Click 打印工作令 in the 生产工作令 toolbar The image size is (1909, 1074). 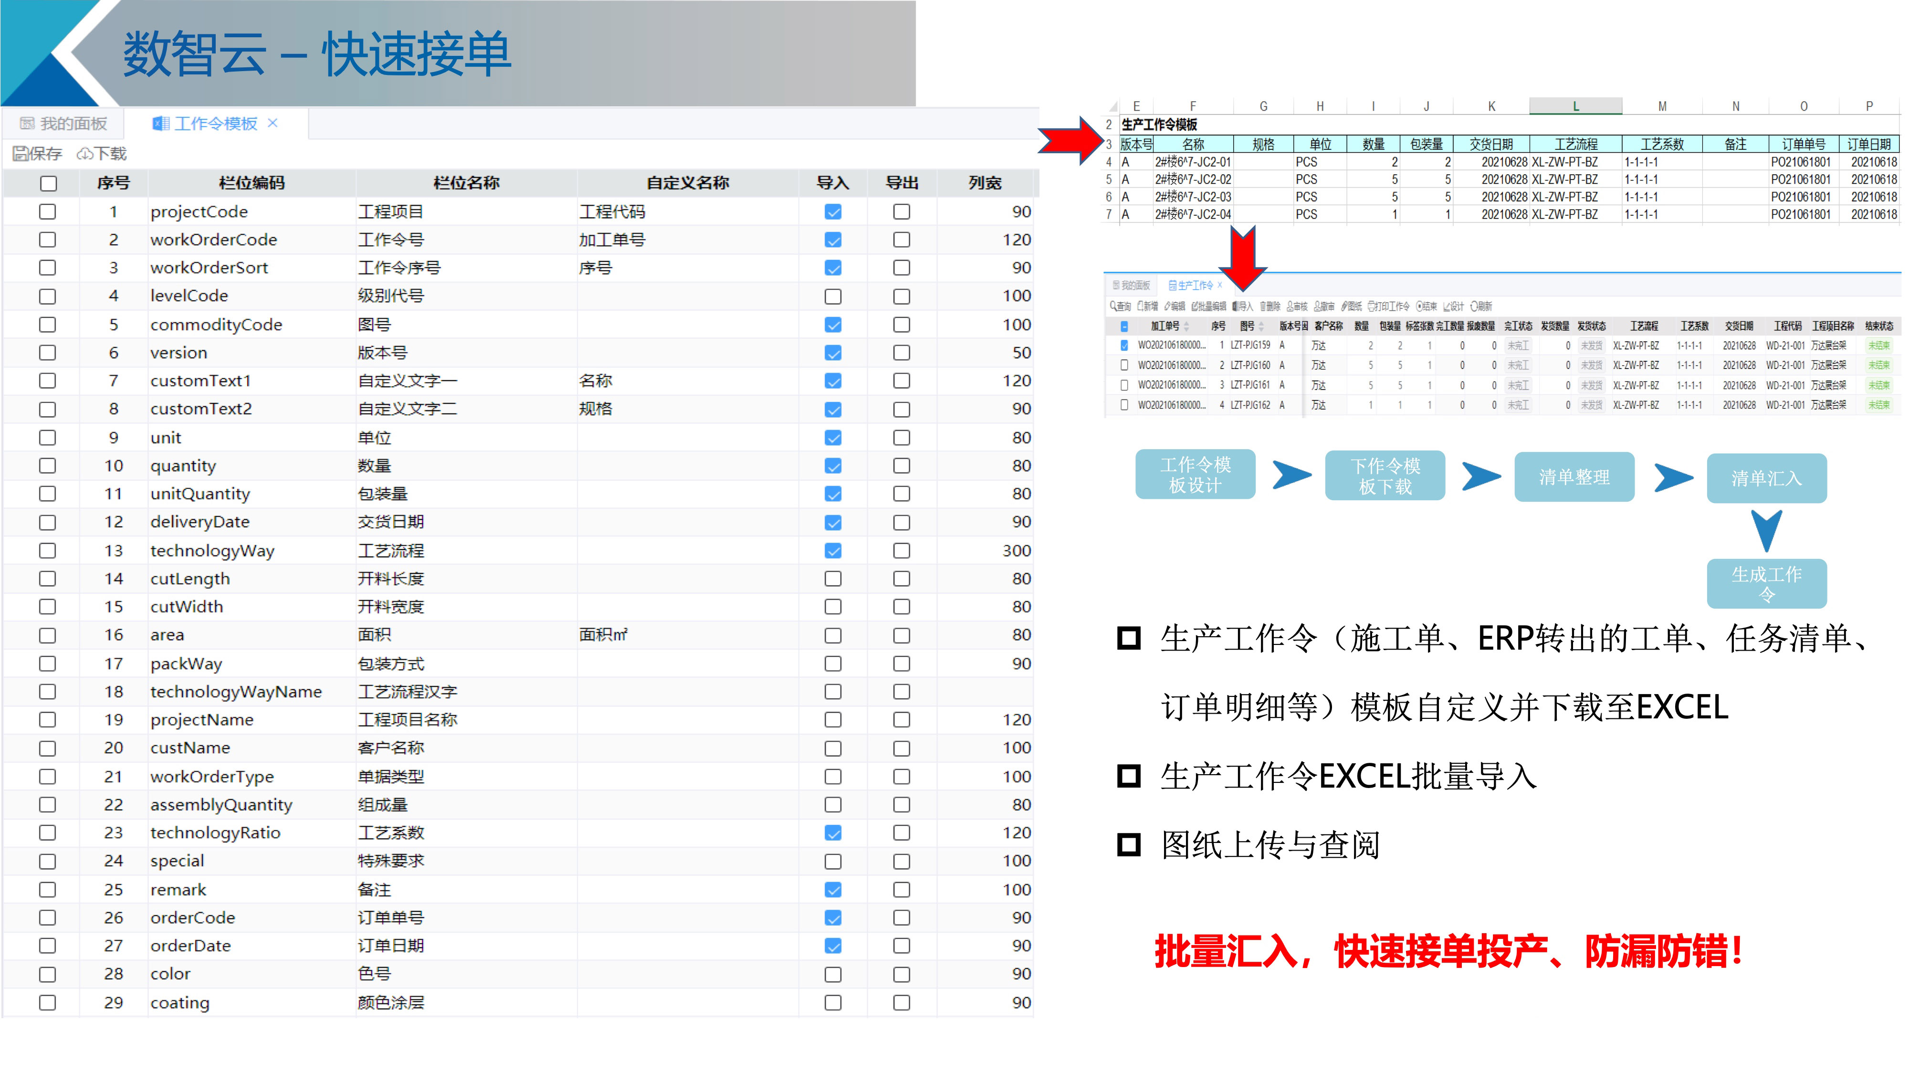click(1389, 306)
